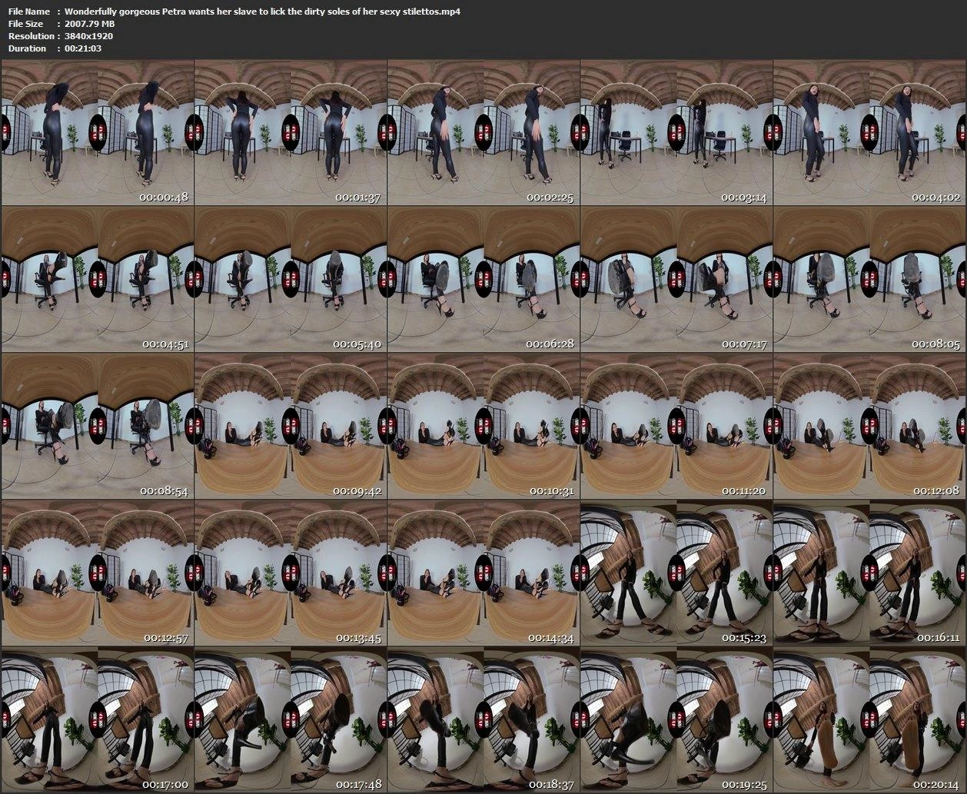Viewport: 967px width, 794px height.
Task: Click the frame labeled 00:04:02
Action: 869,134
